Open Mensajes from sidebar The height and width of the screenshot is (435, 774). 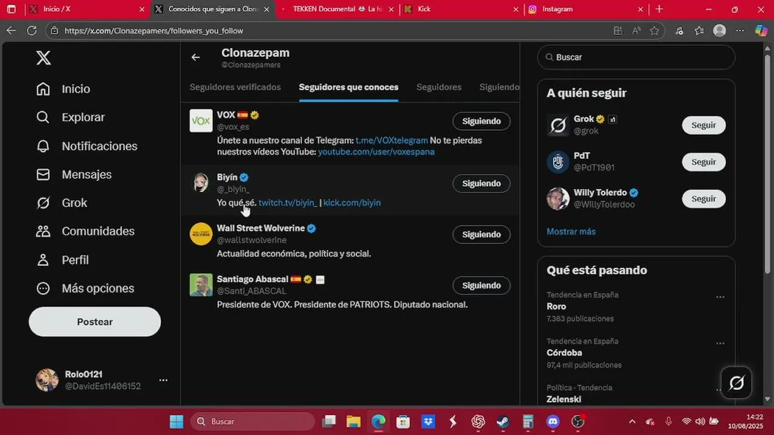click(x=74, y=175)
